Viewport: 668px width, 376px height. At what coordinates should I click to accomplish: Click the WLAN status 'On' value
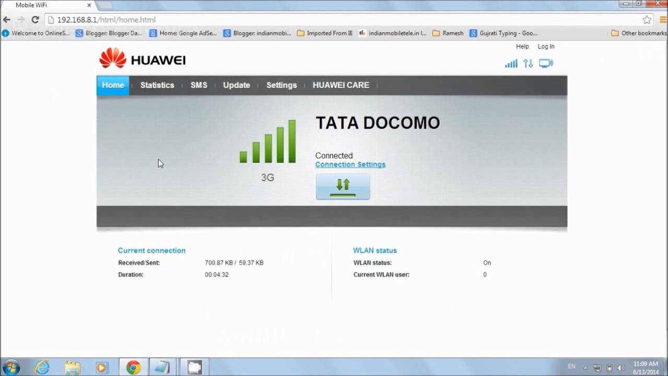487,263
